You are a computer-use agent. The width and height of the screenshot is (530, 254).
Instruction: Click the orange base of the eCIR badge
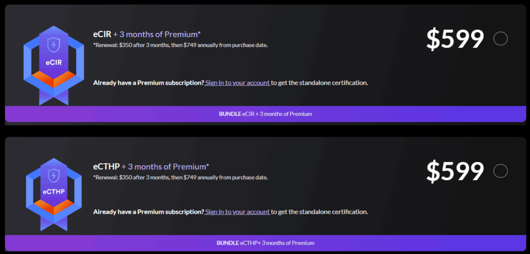coord(54,80)
